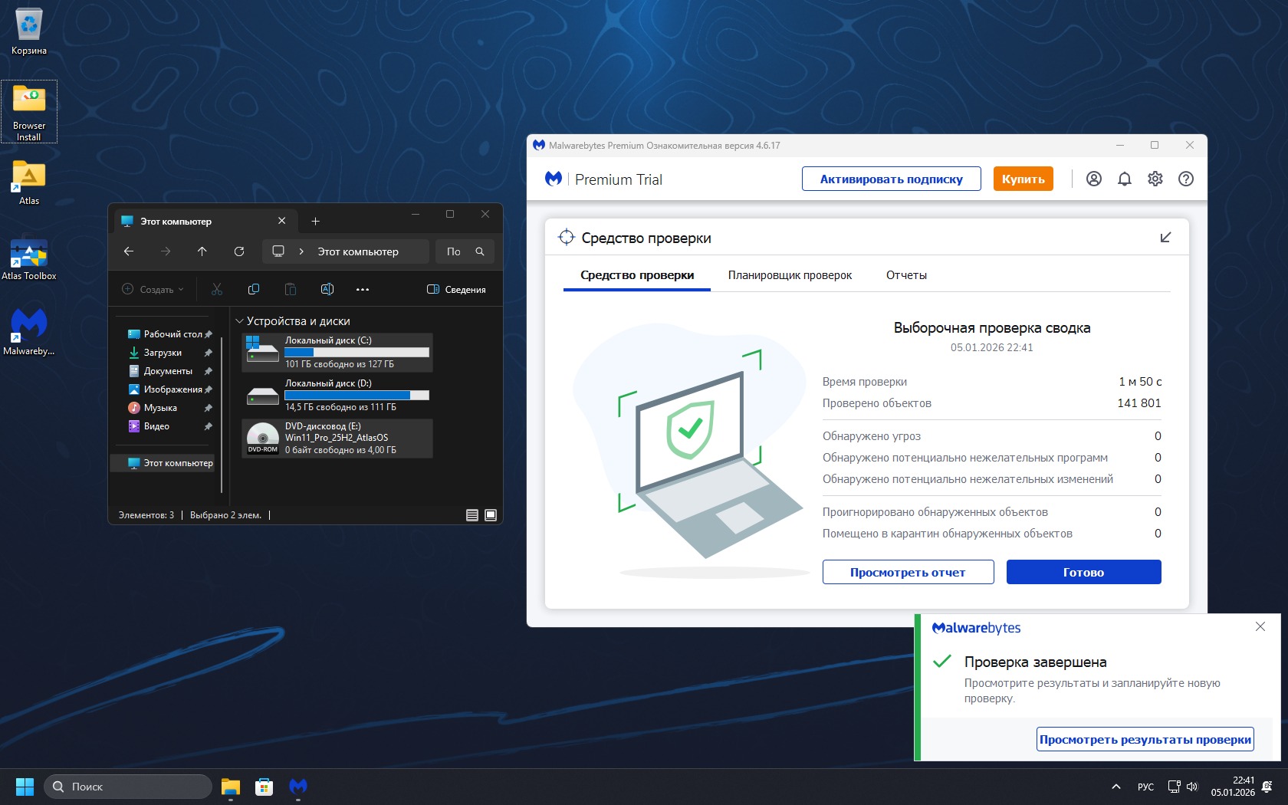The width and height of the screenshot is (1288, 805).
Task: Open Malwarebytes settings gear
Action: (1155, 179)
